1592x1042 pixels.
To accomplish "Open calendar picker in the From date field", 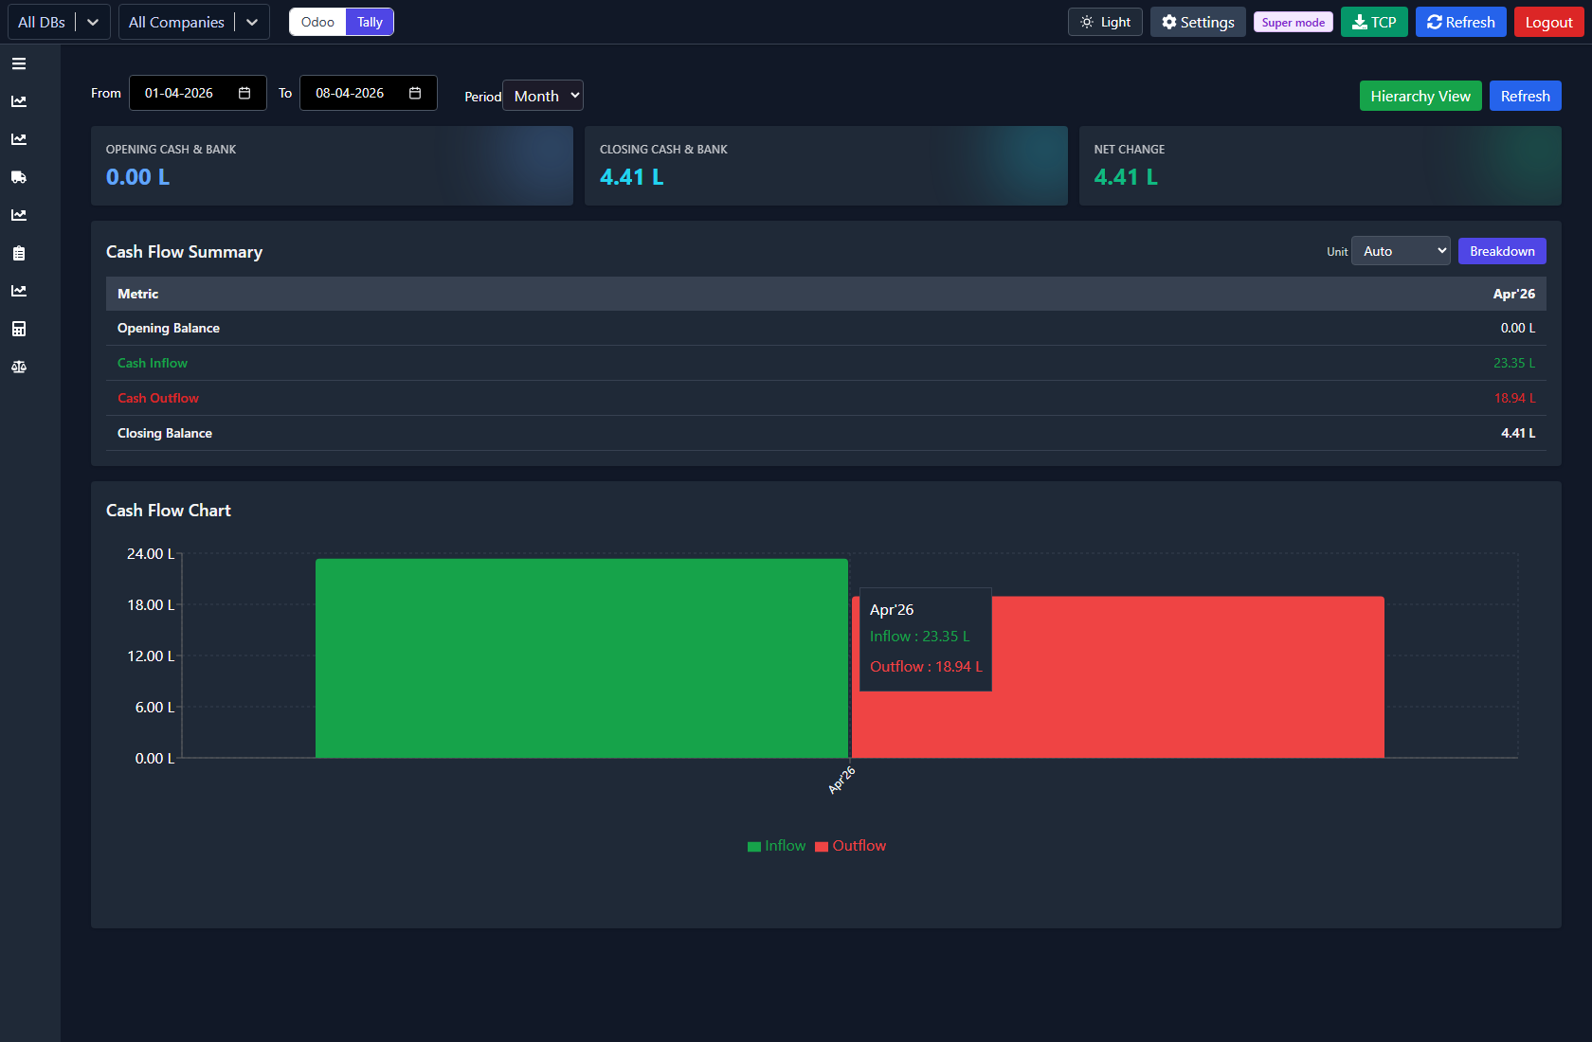I will pos(244,93).
